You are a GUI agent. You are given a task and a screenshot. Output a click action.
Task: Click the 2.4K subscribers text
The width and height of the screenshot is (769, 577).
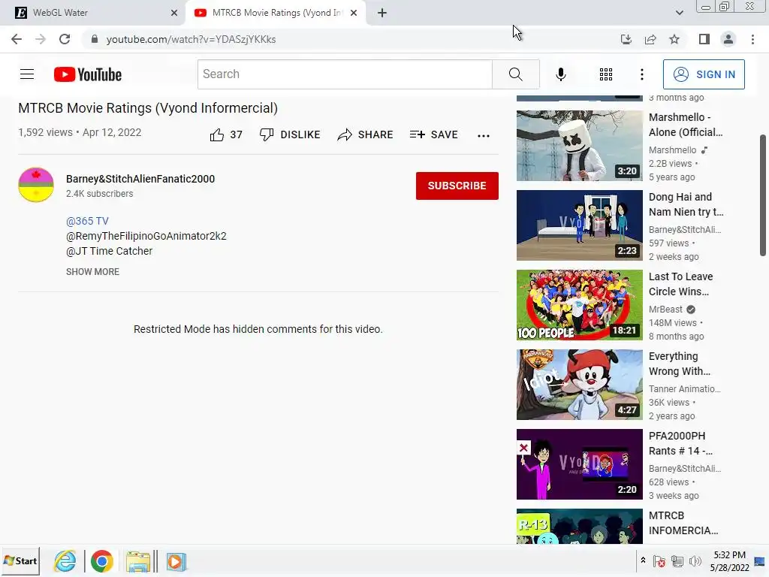coord(100,194)
